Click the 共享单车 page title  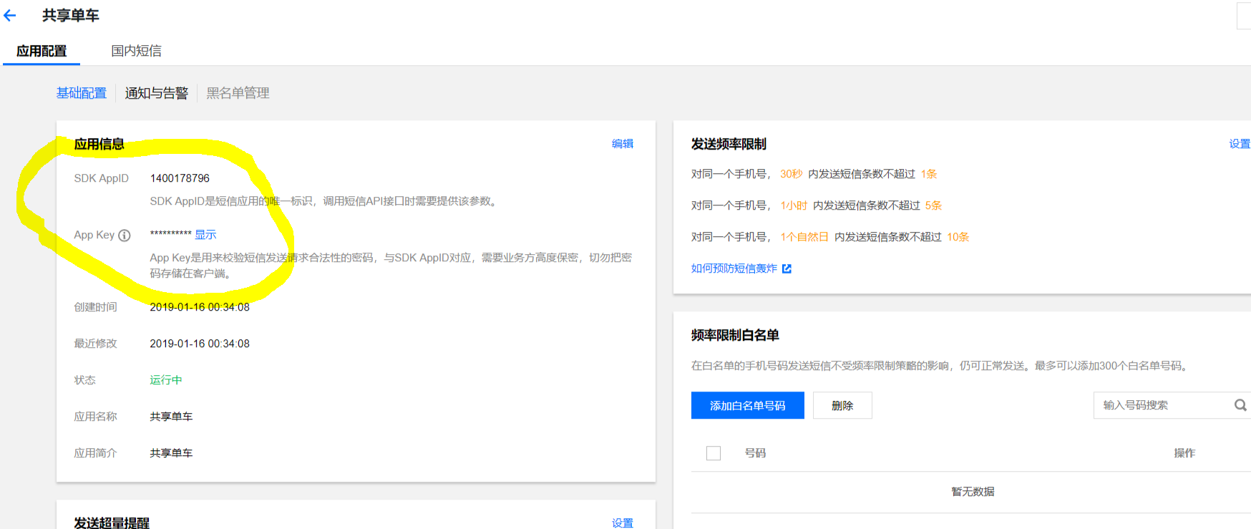pyautogui.click(x=71, y=15)
